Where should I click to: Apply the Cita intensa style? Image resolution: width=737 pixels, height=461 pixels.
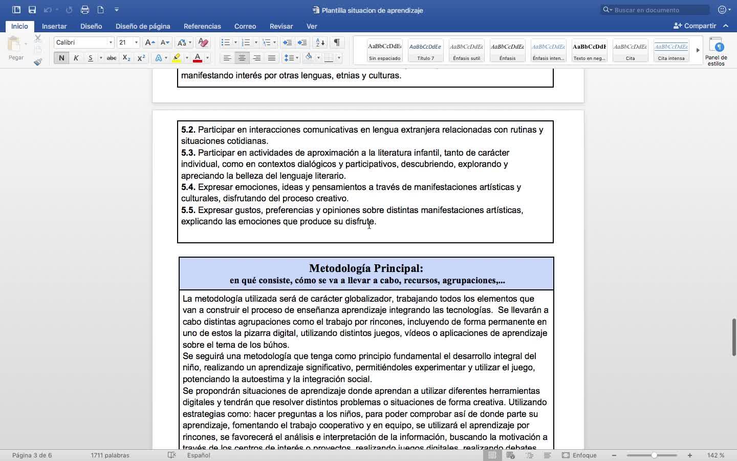pyautogui.click(x=671, y=50)
